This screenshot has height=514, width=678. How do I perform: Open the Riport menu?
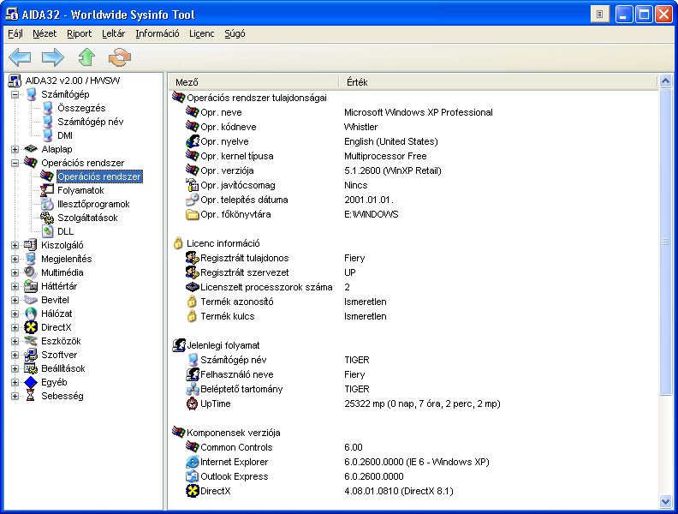[79, 33]
